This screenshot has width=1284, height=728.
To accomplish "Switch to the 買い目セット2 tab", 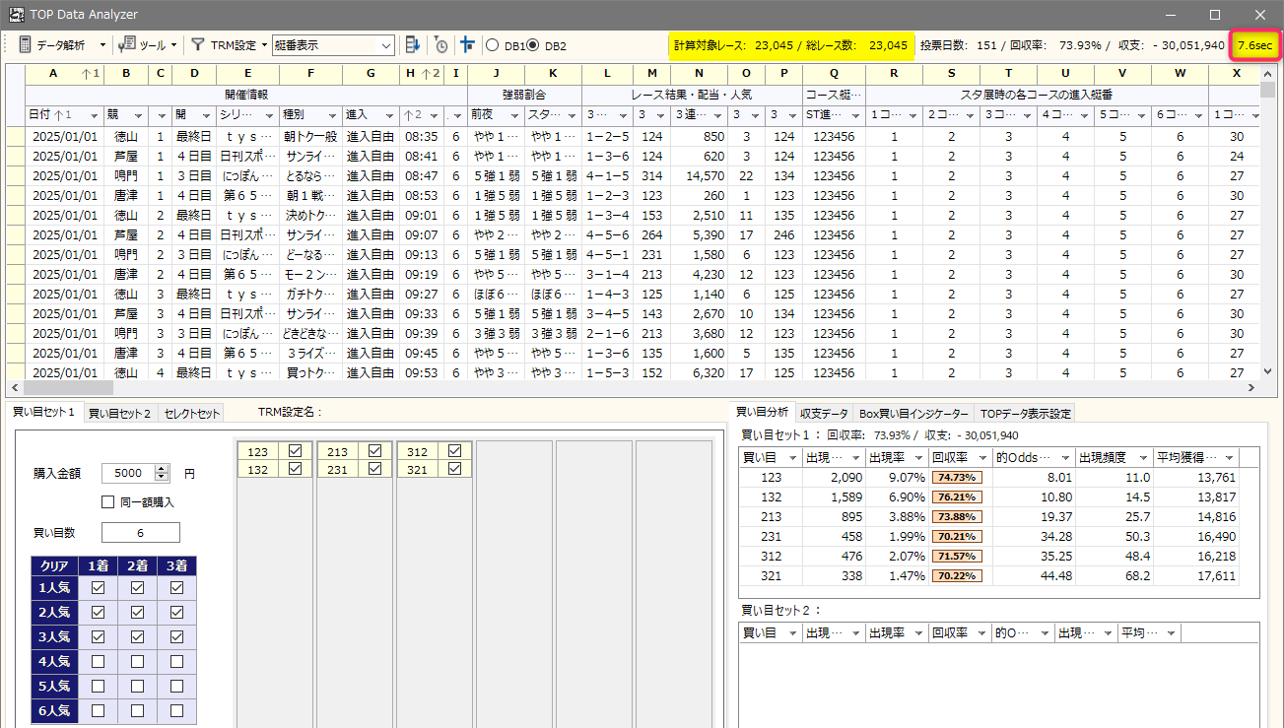I will (119, 414).
